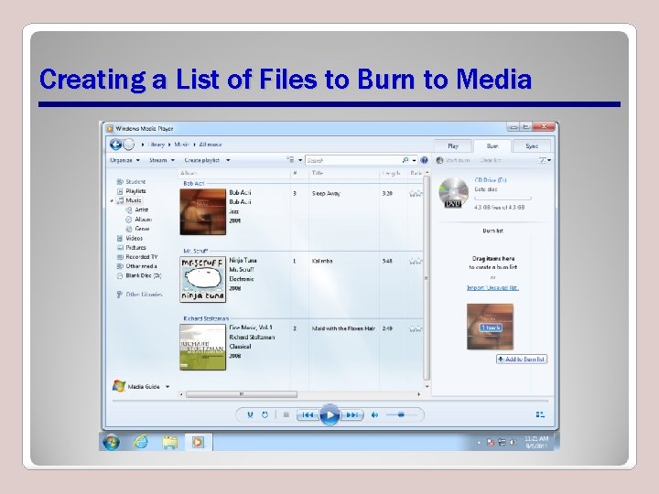Skip to the previous track
Screen dimensions: 659x494
click(x=308, y=414)
